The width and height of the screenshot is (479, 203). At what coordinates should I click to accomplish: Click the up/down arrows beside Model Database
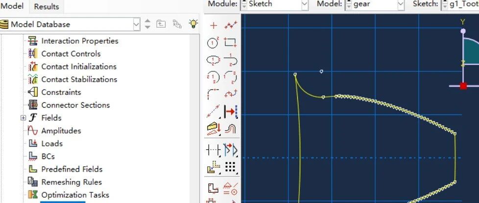click(x=147, y=24)
